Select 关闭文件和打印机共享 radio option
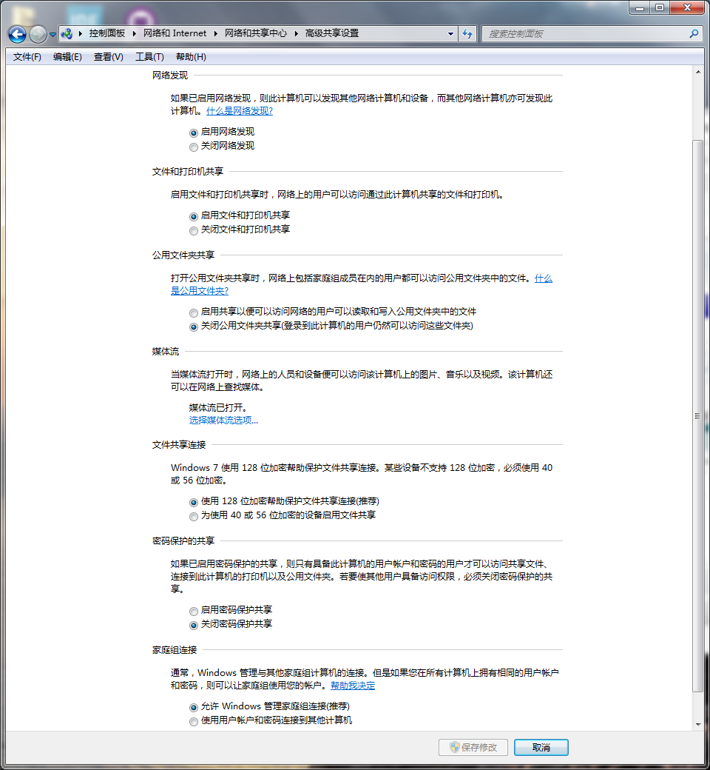The width and height of the screenshot is (710, 770). point(194,230)
